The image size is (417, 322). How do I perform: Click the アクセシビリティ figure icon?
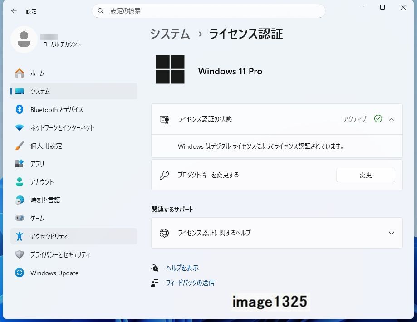(x=20, y=236)
